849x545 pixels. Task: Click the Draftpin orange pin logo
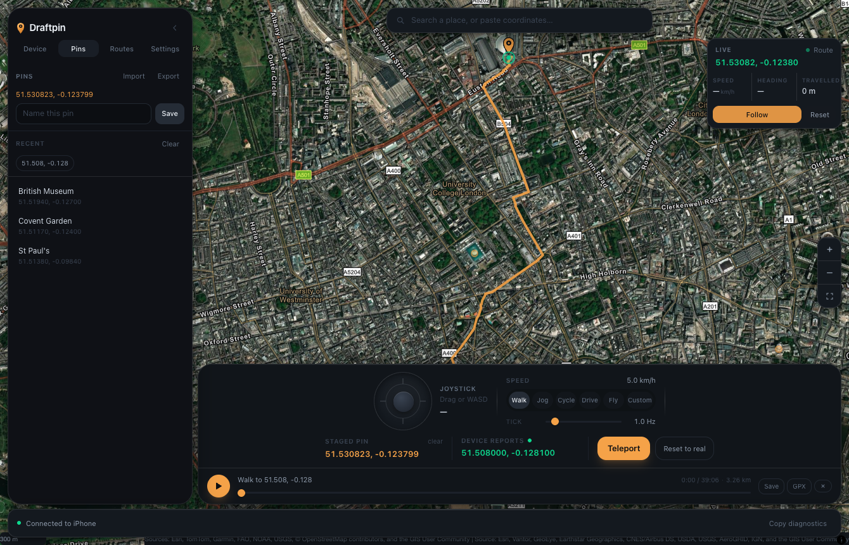coord(21,28)
